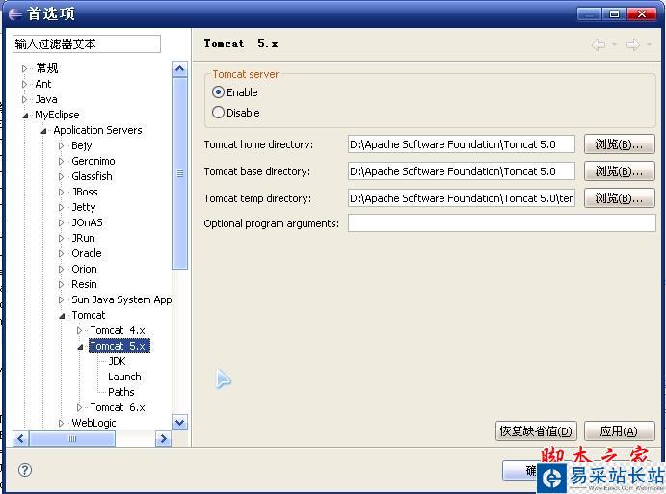
Task: Focus the Tomcat temp directory field
Action: click(462, 198)
